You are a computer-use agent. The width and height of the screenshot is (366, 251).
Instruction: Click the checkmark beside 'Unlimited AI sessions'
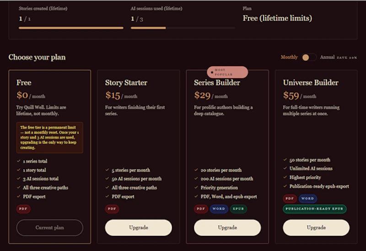285,168
